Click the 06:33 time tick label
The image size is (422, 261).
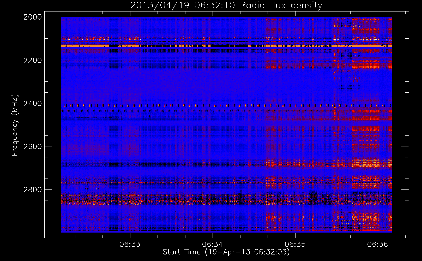coord(130,245)
